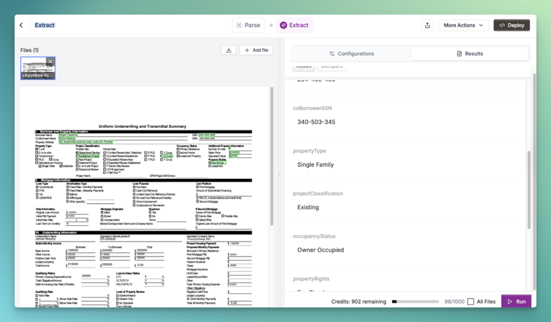This screenshot has height=322, width=551.
Task: Open the More Actions dropdown
Action: 463,25
